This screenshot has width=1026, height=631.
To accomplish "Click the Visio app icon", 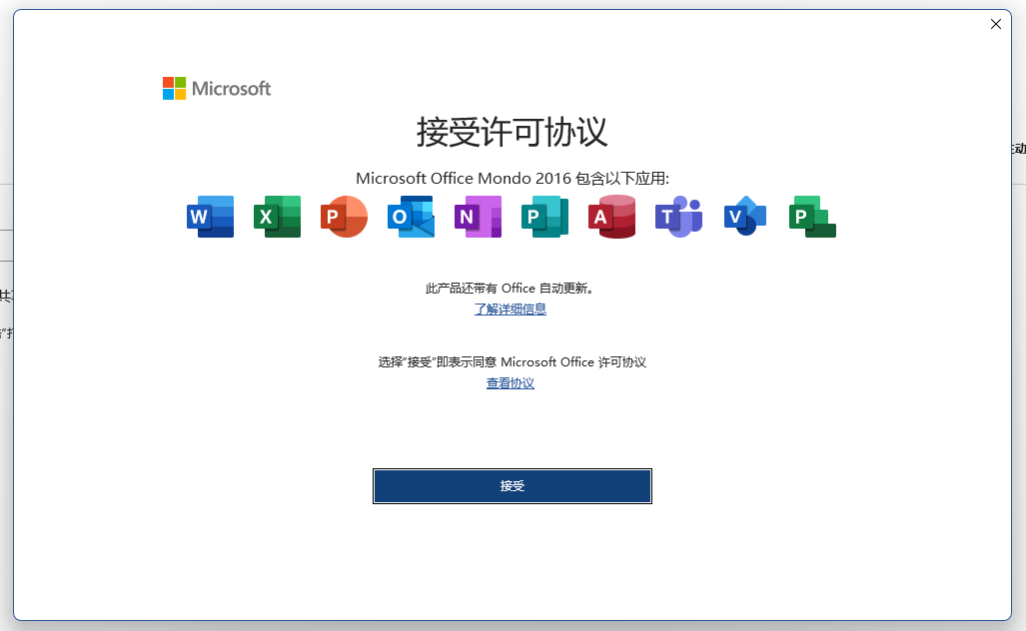I will [x=745, y=217].
